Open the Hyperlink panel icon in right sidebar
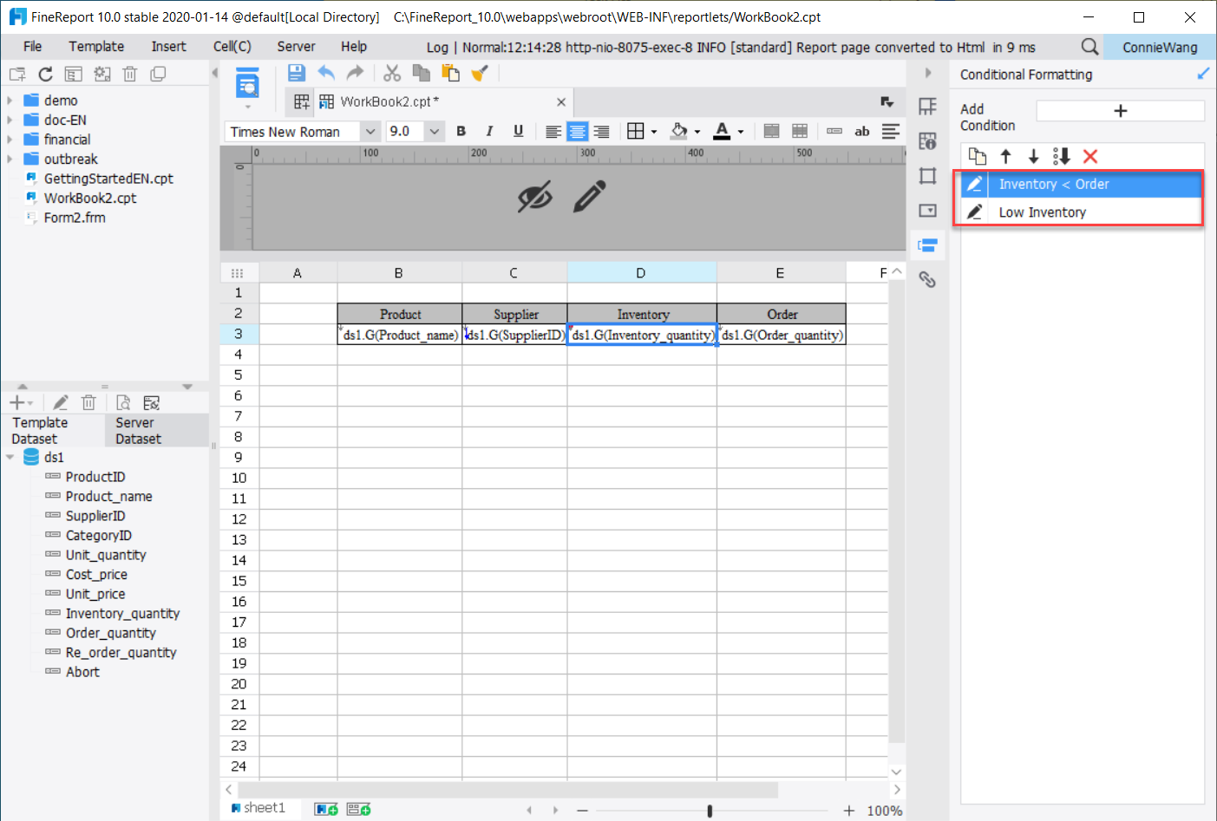Image resolution: width=1217 pixels, height=821 pixels. click(927, 279)
